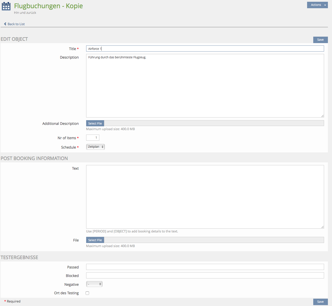This screenshot has width=332, height=306.
Task: Select File in Post Booking Information
Action: pos(95,240)
